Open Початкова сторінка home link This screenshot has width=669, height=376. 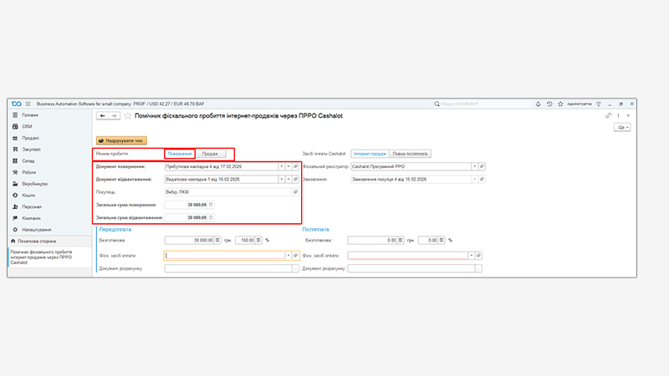pyautogui.click(x=36, y=241)
